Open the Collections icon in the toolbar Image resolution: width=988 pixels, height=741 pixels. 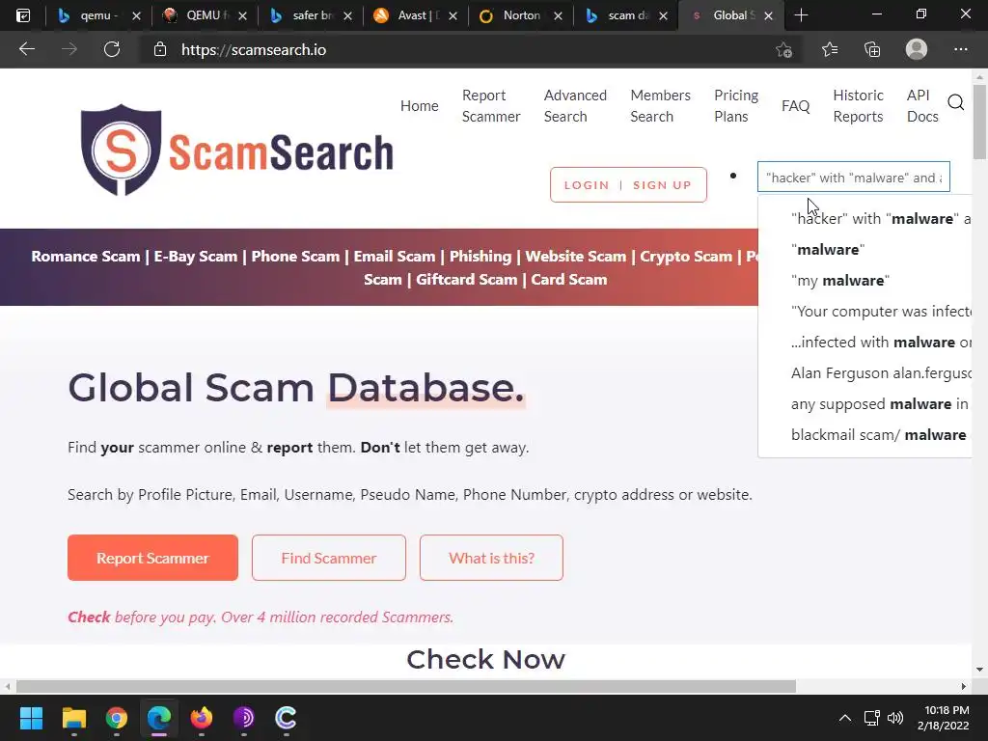(x=872, y=49)
